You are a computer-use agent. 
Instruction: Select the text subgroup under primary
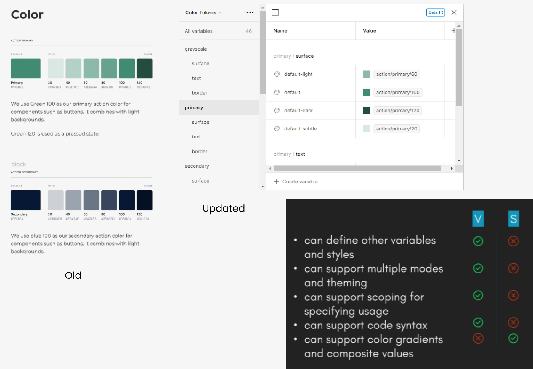coord(196,137)
